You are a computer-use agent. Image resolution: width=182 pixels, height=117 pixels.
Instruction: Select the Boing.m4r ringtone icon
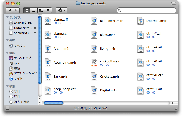tap(94, 49)
